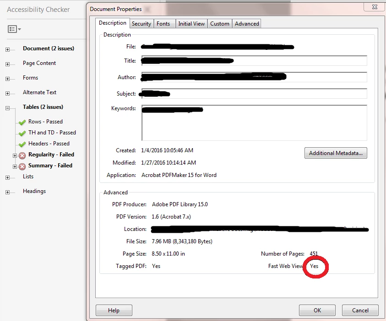This screenshot has height=321, width=386.
Task: Select the Regularity - Failed result
Action: coord(51,155)
